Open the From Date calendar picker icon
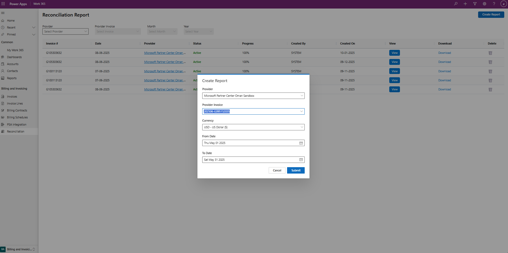This screenshot has width=508, height=253. (301, 143)
